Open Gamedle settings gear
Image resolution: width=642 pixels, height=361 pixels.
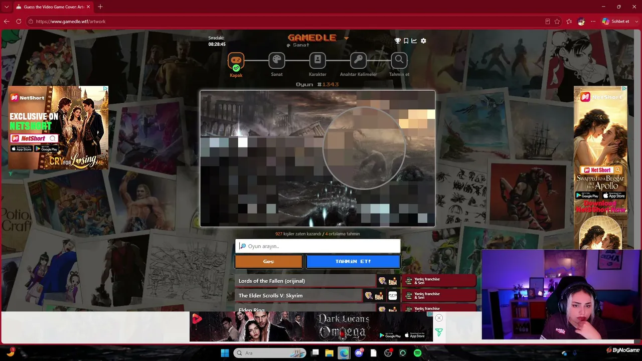click(x=423, y=41)
